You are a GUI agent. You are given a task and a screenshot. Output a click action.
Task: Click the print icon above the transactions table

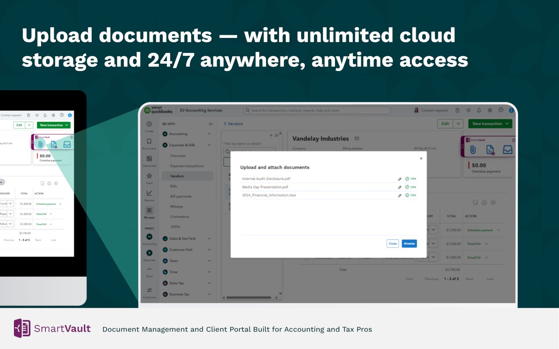484,202
